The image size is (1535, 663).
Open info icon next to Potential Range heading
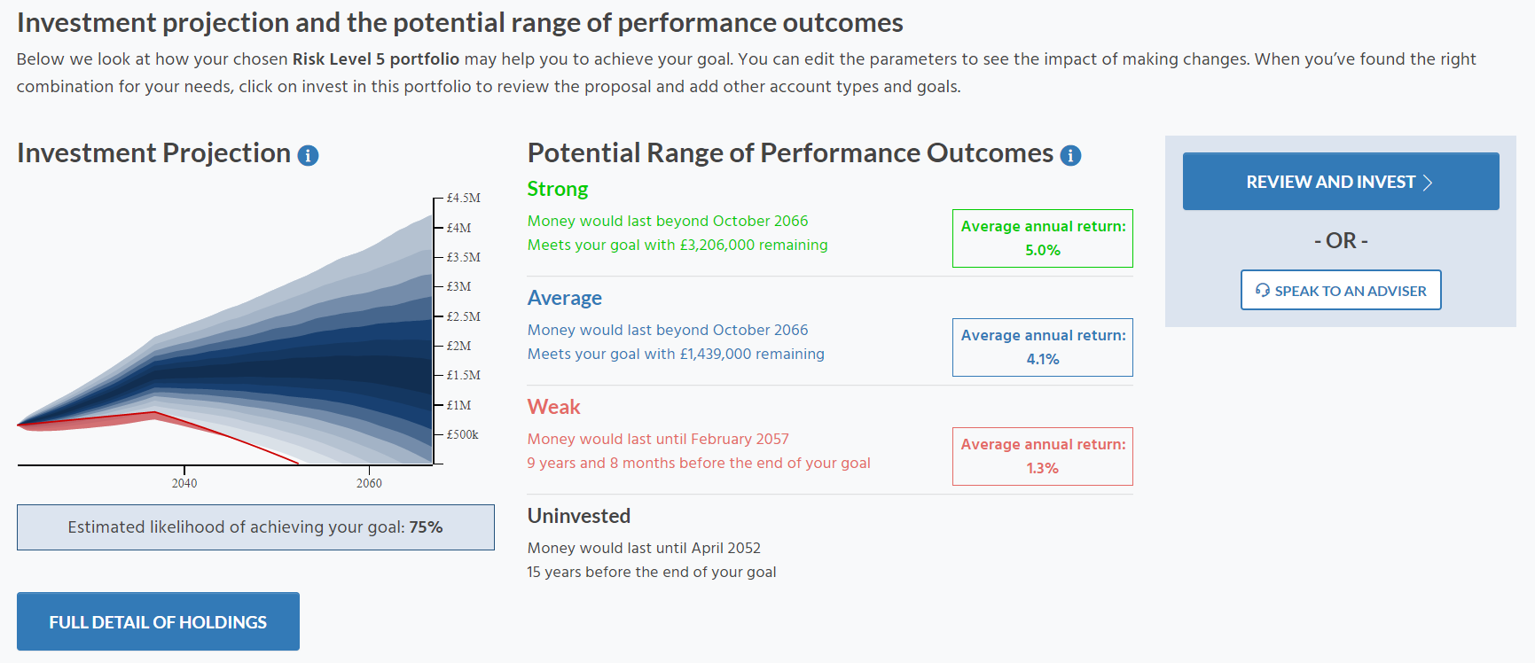(1070, 156)
